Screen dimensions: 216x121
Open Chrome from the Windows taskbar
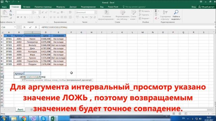tap(24, 118)
